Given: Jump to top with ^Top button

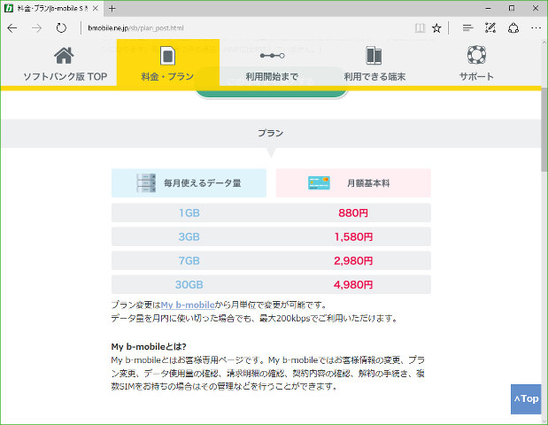Looking at the screenshot, I should [x=526, y=399].
